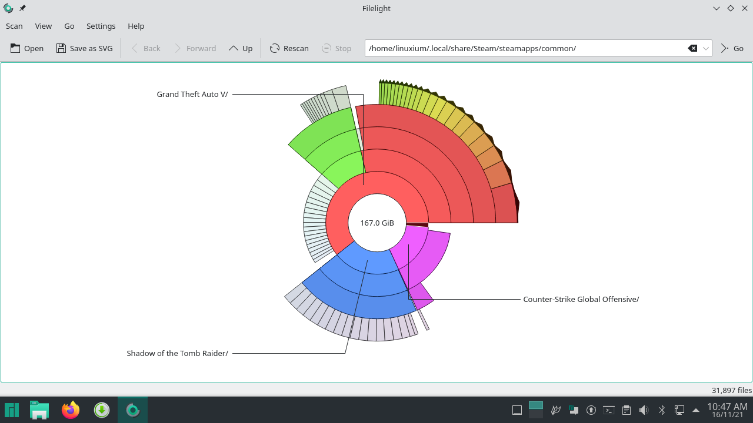Open the green download app in taskbar
Image resolution: width=753 pixels, height=423 pixels.
pyautogui.click(x=102, y=410)
